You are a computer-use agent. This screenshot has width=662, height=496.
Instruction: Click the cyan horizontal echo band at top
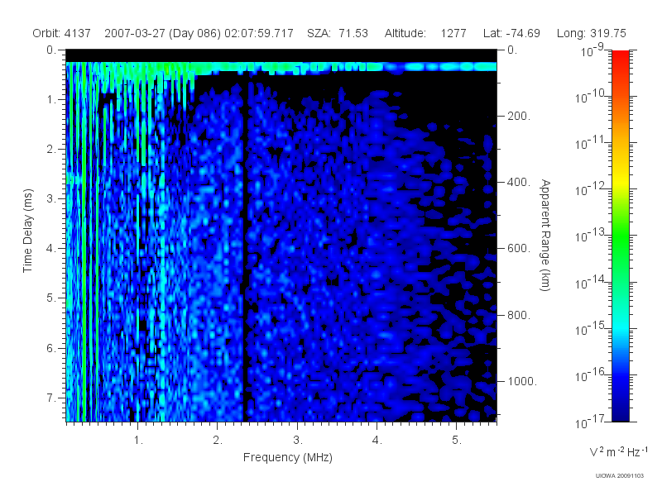tap(281, 67)
